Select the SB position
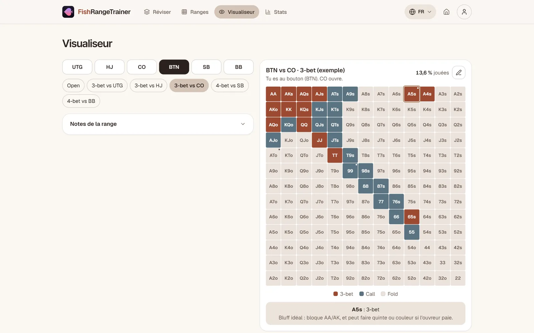The height and width of the screenshot is (333, 534). pos(206,67)
